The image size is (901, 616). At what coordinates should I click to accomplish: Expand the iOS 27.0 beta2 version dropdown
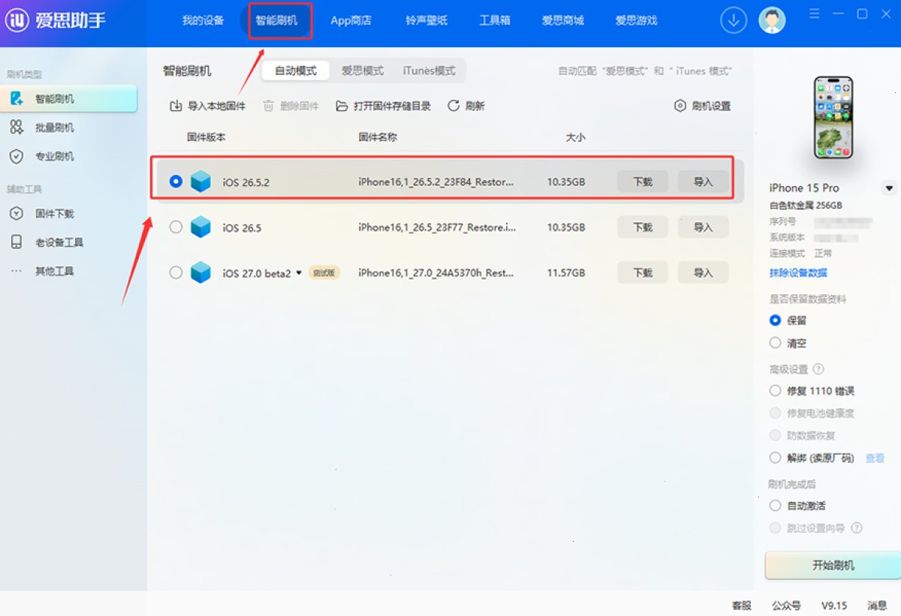299,273
